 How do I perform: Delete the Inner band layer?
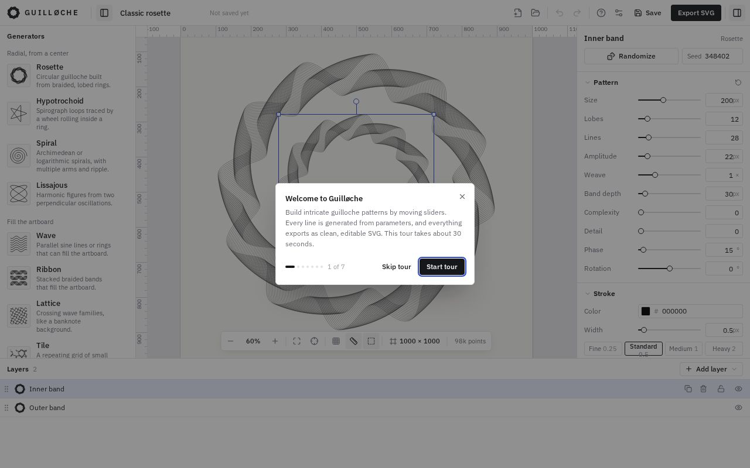click(x=704, y=389)
